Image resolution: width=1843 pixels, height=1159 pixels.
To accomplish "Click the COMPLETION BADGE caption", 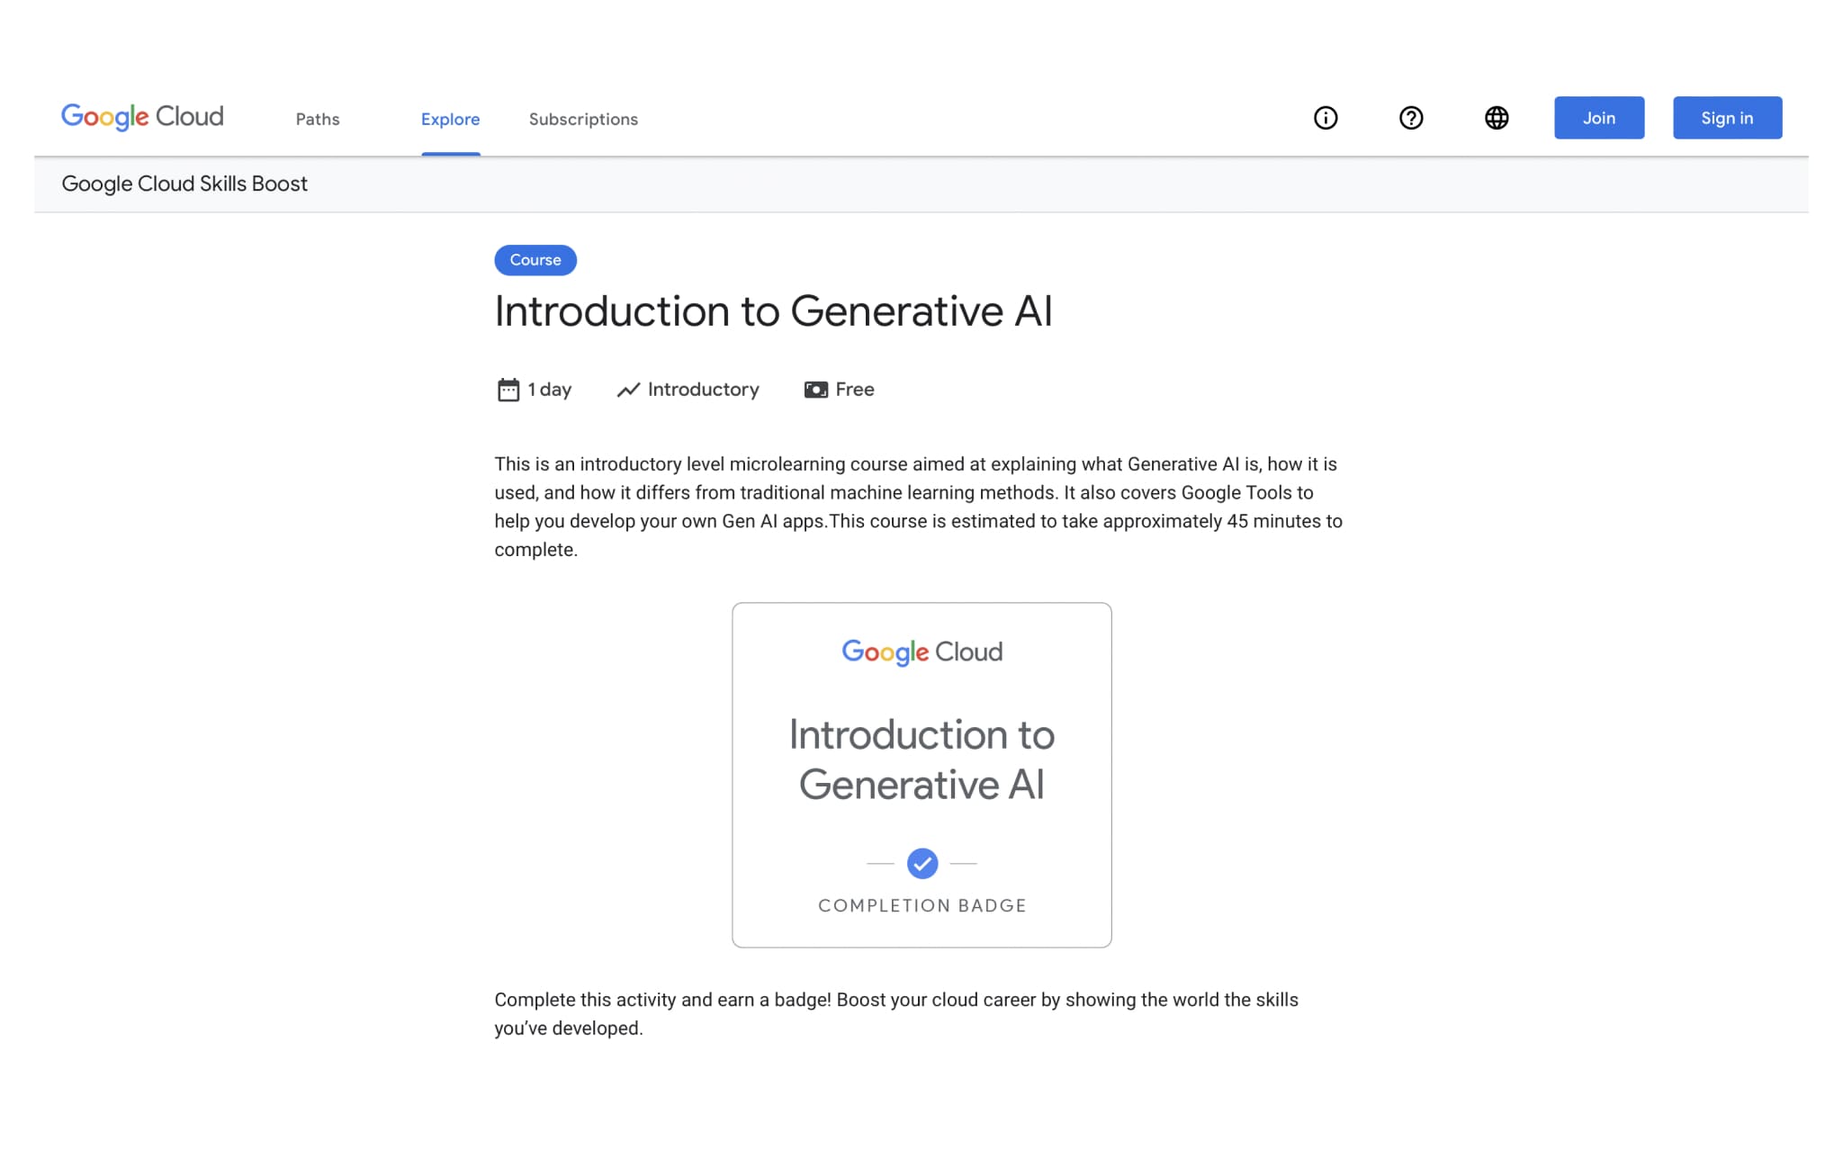I will [921, 905].
